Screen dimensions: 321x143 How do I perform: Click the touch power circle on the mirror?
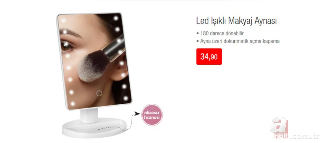99,93
